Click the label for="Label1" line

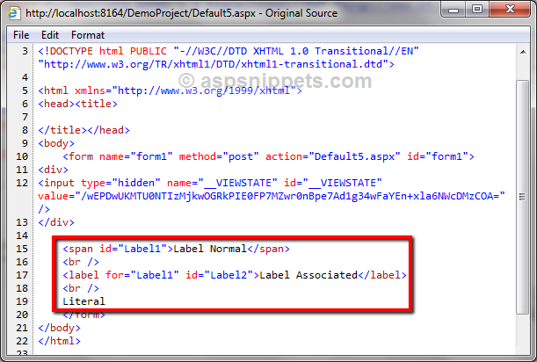[x=235, y=275]
